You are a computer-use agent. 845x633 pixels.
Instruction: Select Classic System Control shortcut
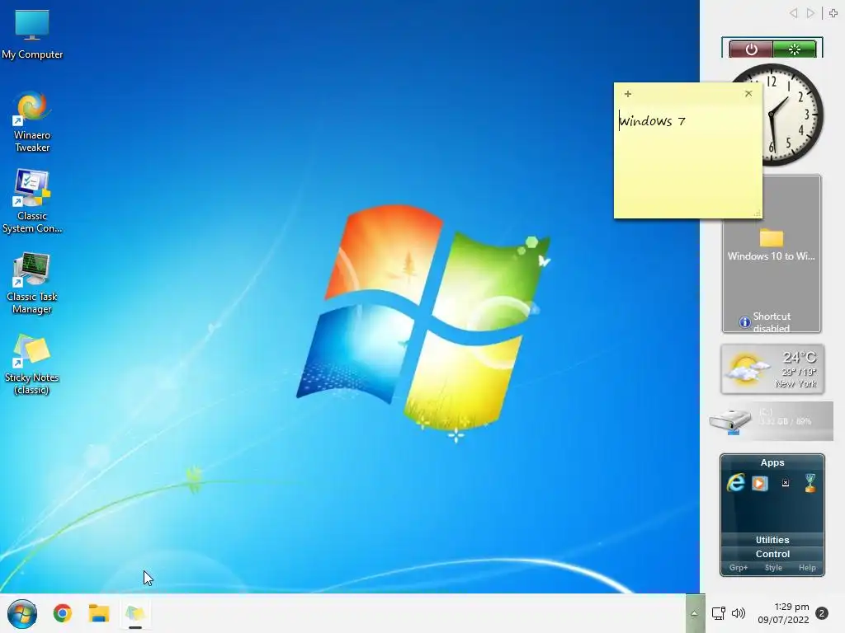32,202
